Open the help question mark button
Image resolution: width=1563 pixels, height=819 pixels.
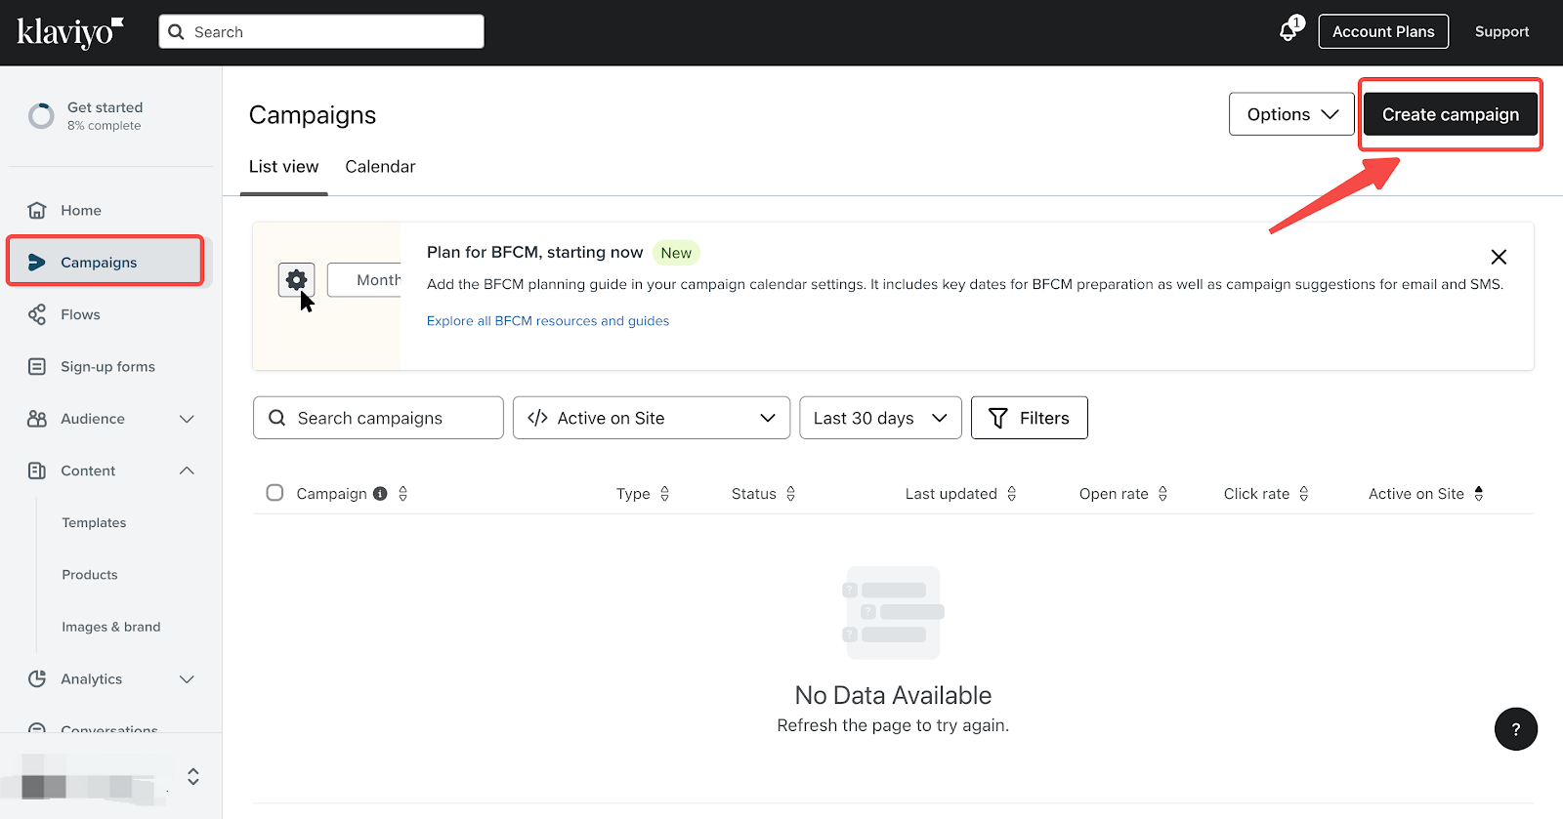pyautogui.click(x=1516, y=729)
